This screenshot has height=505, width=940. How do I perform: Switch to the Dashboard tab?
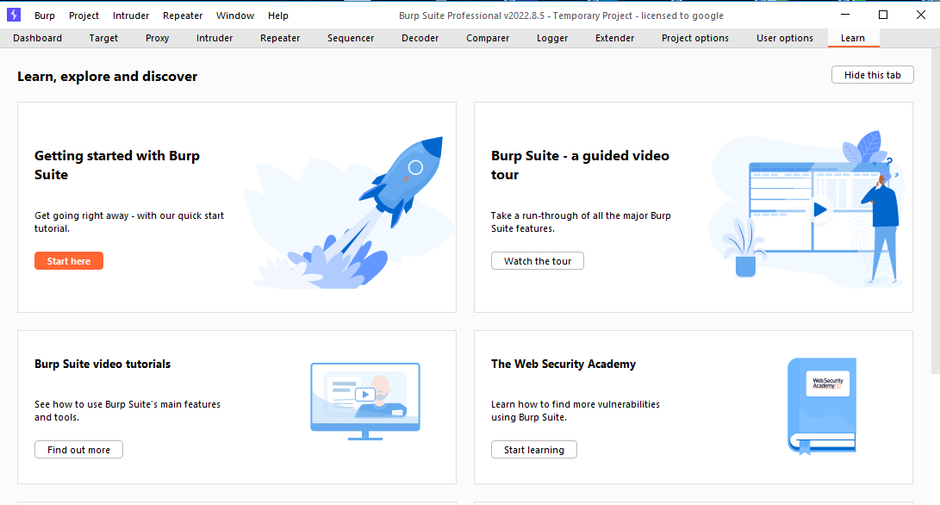tap(38, 39)
